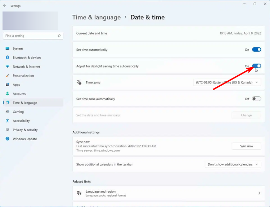
Task: Click the Last successful time synchronization text
Action: [x=116, y=146]
